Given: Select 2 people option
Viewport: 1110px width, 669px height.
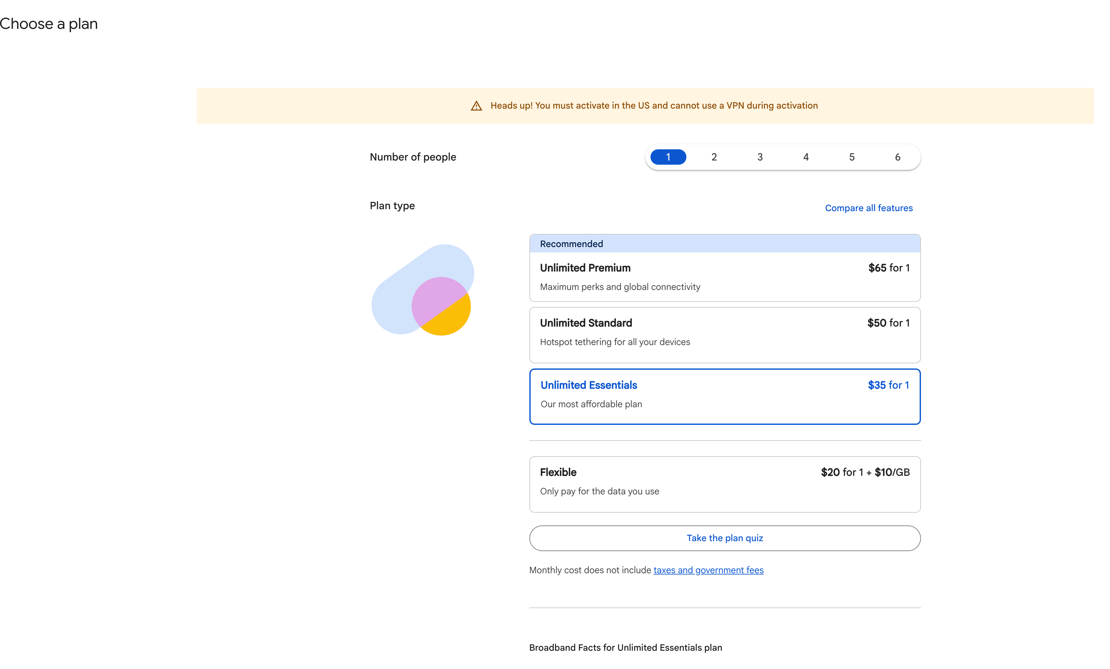Looking at the screenshot, I should point(714,157).
